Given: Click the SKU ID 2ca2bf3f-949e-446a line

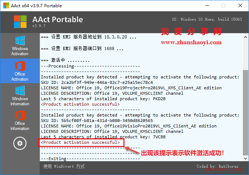Looking at the screenshot, I should (97, 82).
